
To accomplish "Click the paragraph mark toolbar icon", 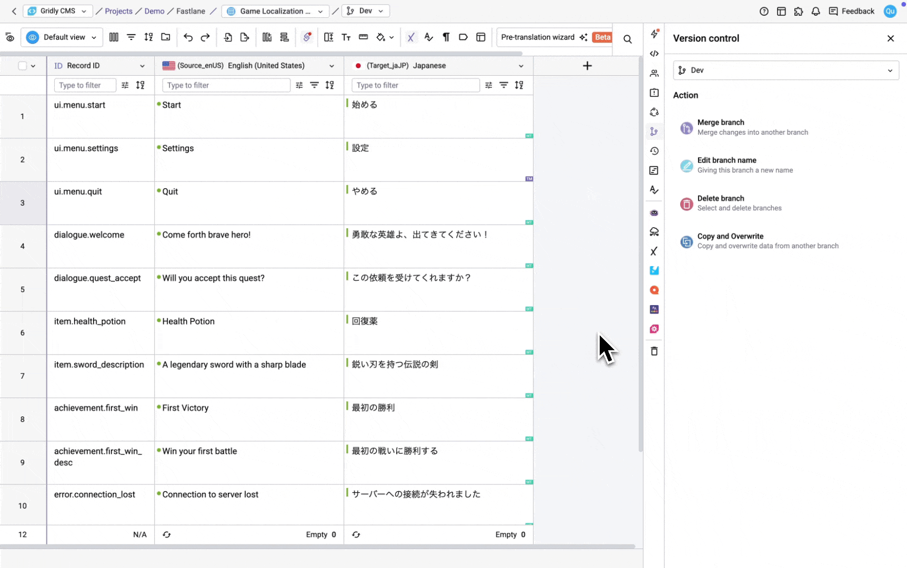I will click(446, 37).
